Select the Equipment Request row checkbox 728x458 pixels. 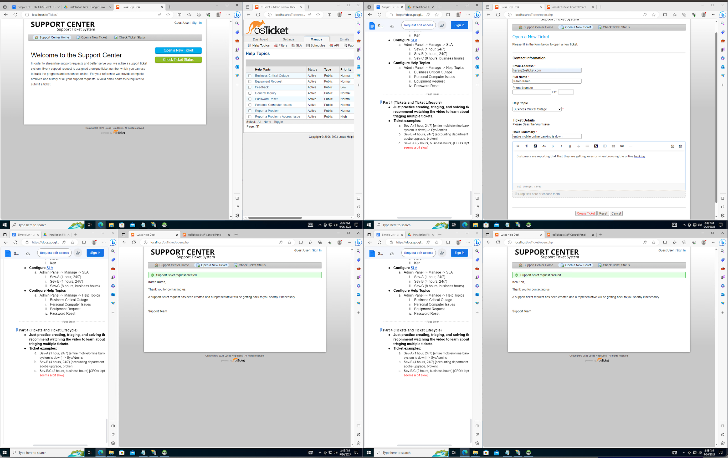tap(250, 82)
